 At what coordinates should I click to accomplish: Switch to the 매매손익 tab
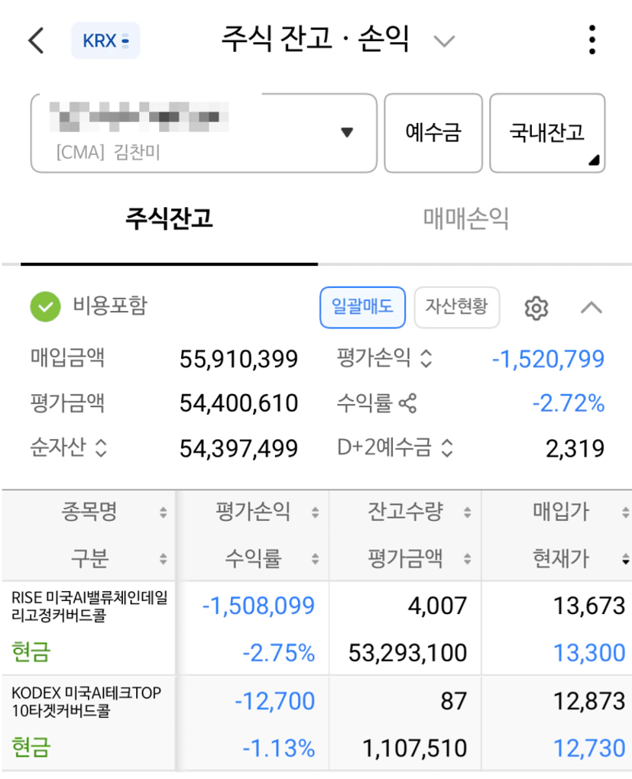pyautogui.click(x=465, y=219)
